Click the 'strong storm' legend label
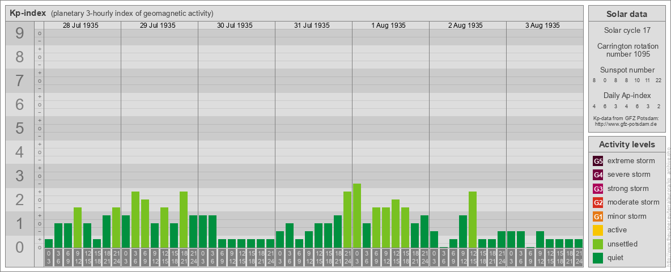The width and height of the screenshot is (671, 272). tap(628, 188)
